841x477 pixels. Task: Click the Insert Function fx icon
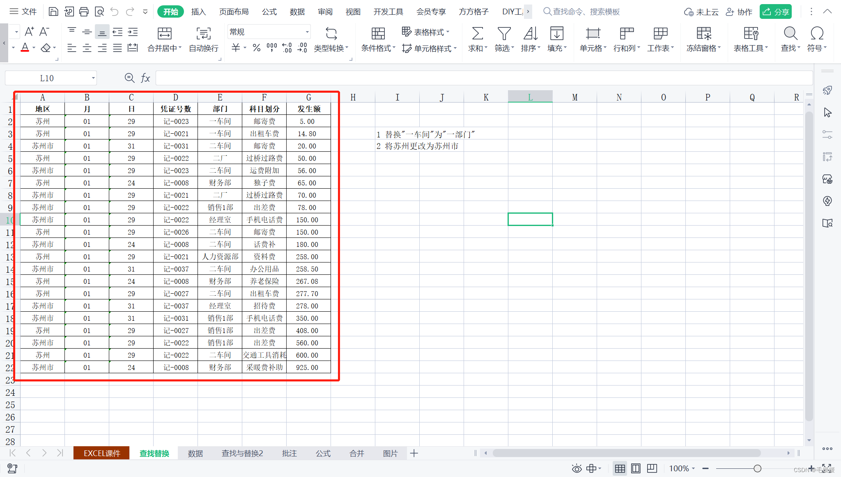145,78
